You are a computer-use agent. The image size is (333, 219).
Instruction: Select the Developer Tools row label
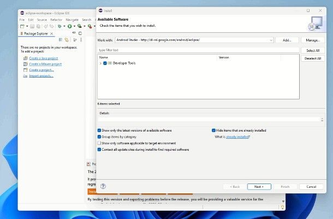point(124,63)
